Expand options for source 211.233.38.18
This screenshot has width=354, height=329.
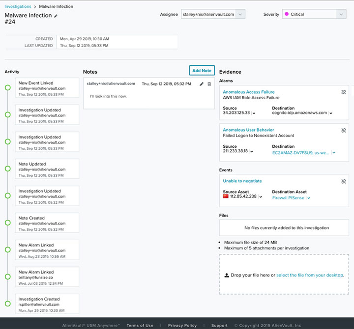tap(252, 151)
